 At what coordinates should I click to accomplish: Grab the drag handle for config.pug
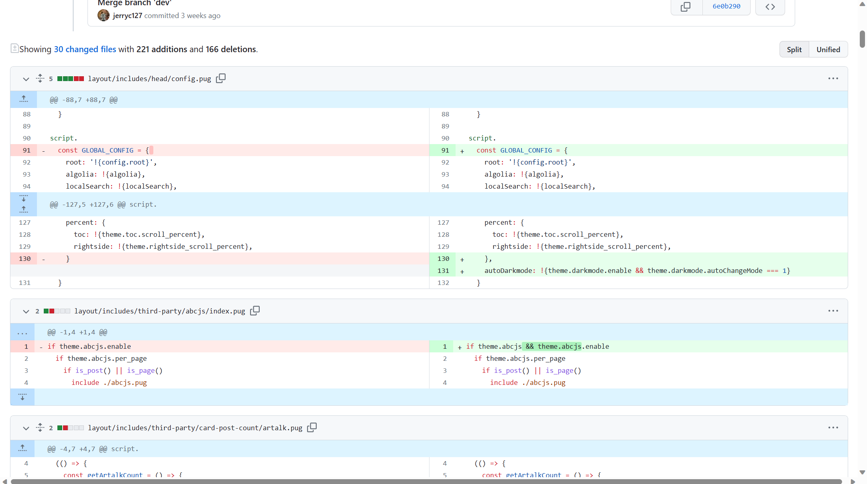point(40,79)
